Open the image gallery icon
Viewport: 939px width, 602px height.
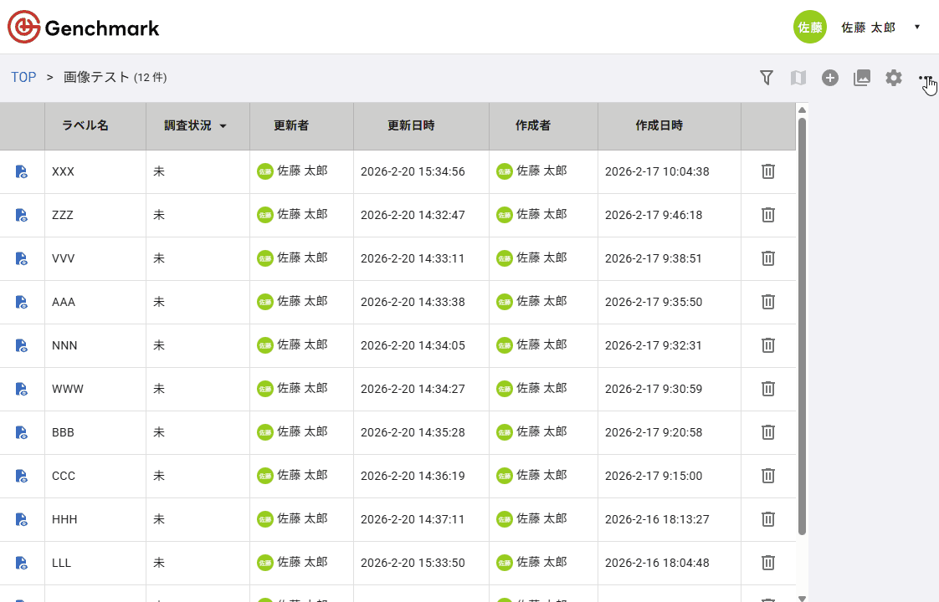(x=862, y=78)
